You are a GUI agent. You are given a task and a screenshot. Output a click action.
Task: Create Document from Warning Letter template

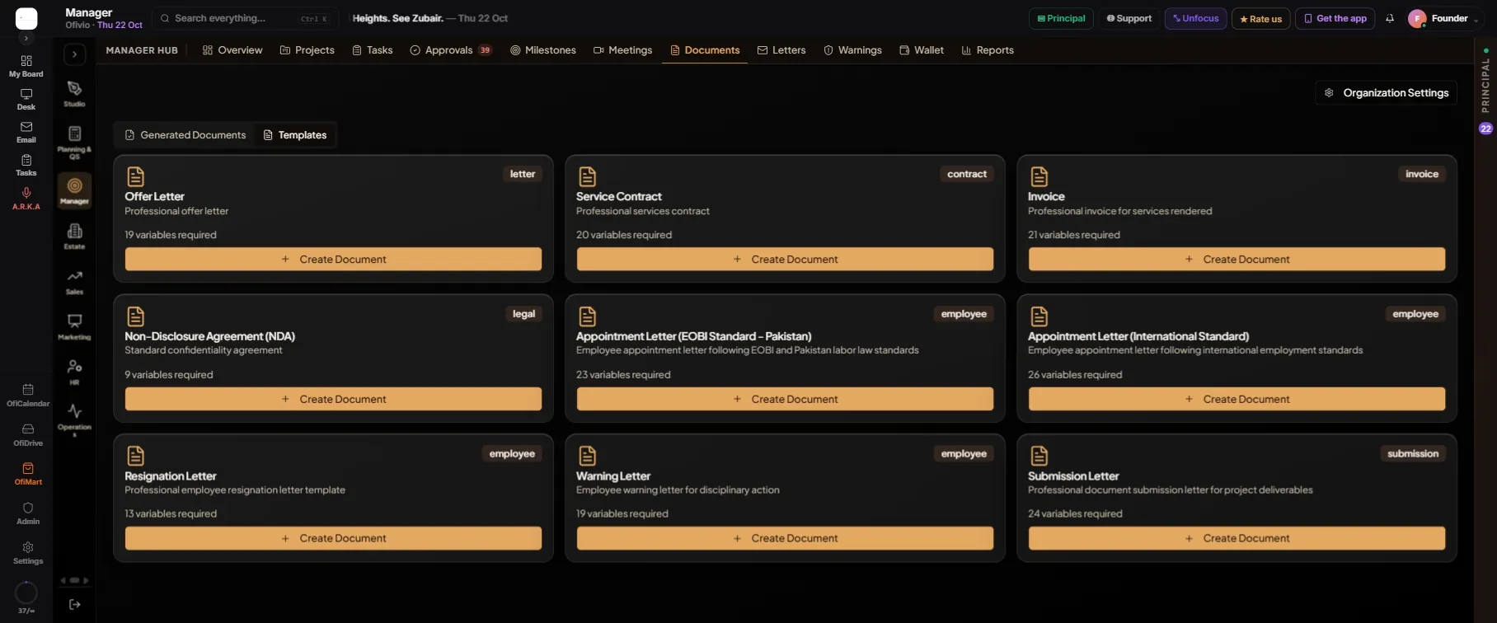point(785,538)
